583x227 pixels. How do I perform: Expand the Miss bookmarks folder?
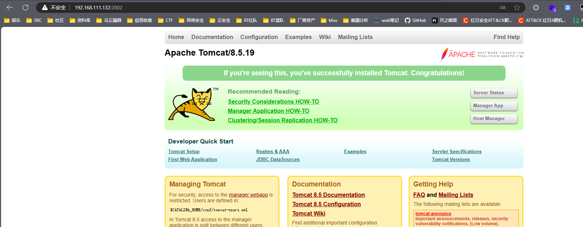[x=329, y=20]
